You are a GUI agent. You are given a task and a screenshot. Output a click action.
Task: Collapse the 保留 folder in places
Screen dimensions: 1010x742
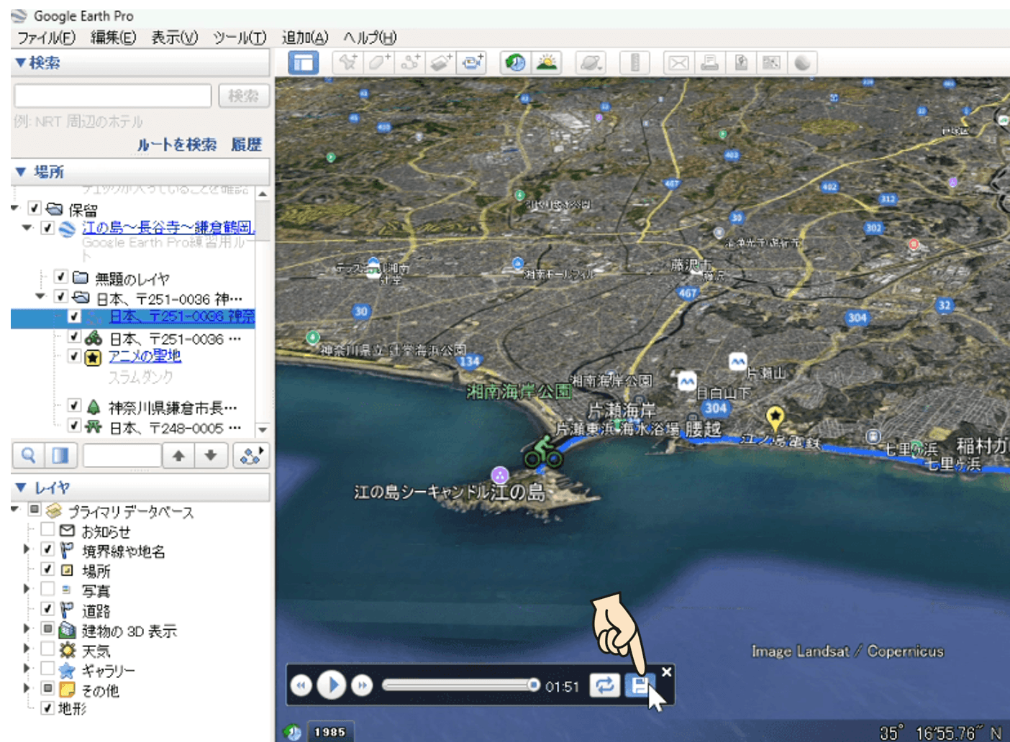point(15,208)
